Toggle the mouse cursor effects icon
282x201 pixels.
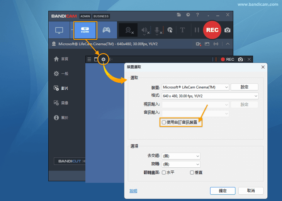point(170,30)
